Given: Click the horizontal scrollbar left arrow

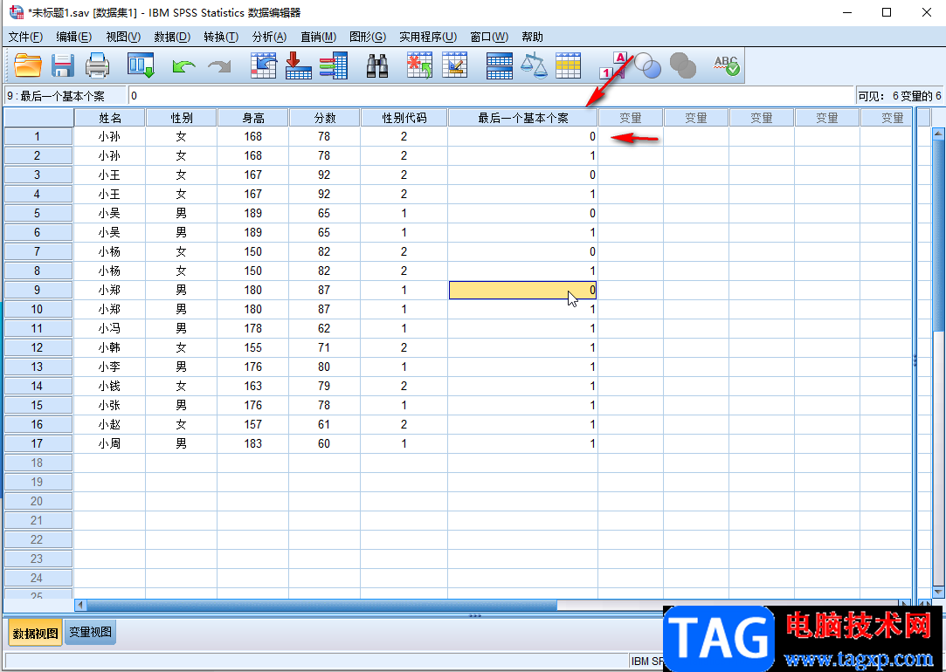Looking at the screenshot, I should pyautogui.click(x=81, y=605).
